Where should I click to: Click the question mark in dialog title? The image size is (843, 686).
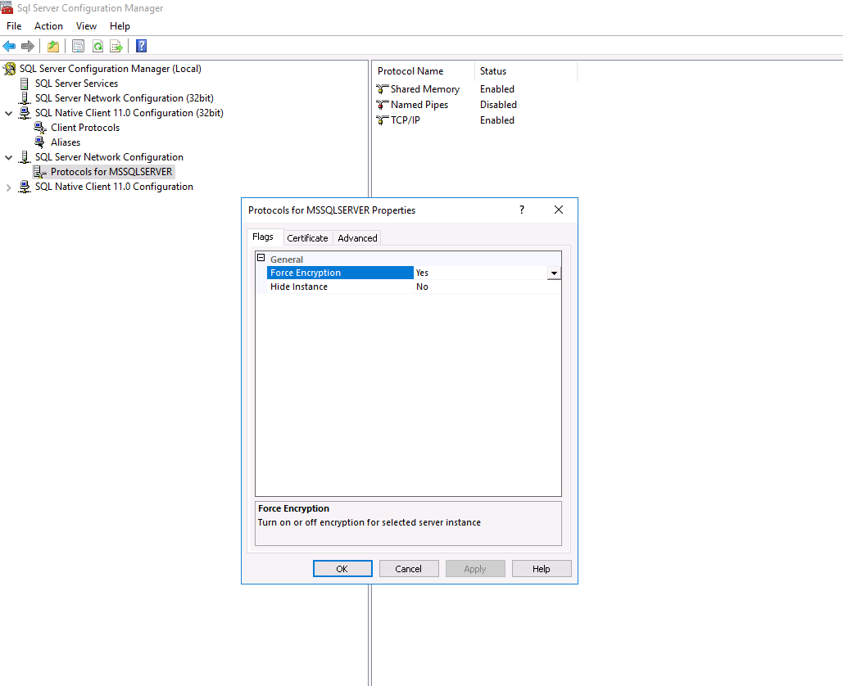tap(522, 210)
